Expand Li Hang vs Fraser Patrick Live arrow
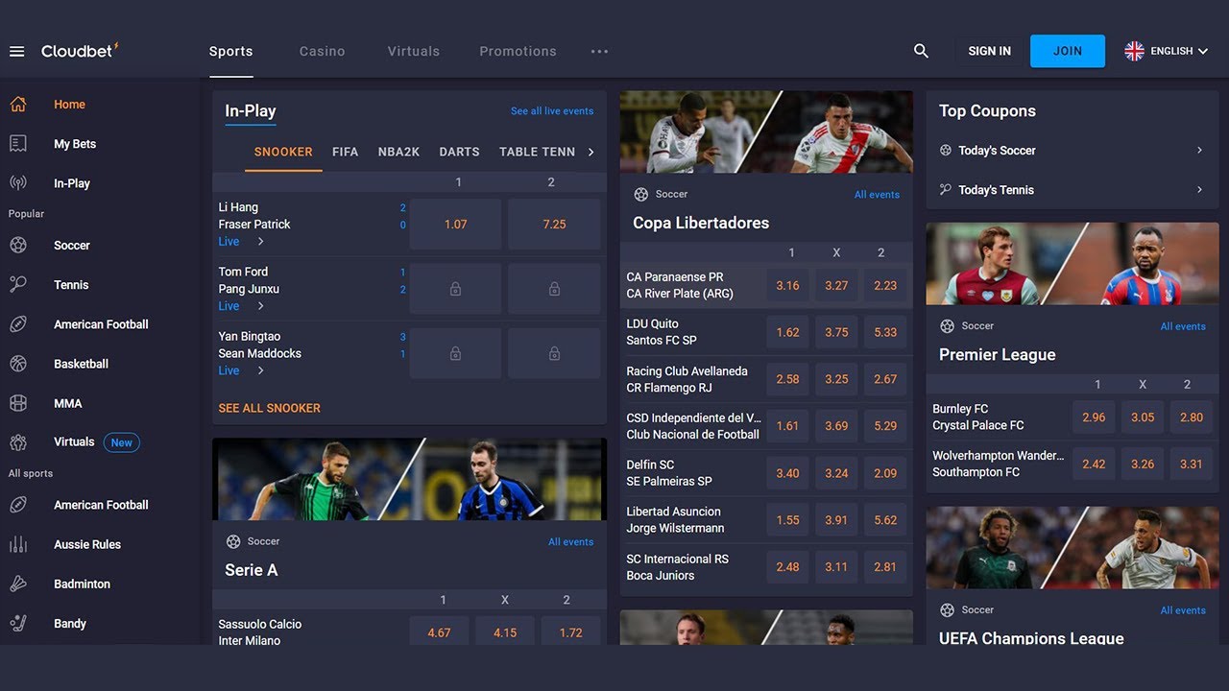The width and height of the screenshot is (1229, 691). coord(260,241)
